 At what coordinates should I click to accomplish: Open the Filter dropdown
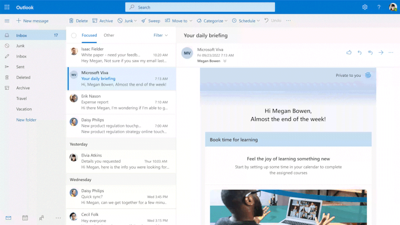[x=161, y=35]
